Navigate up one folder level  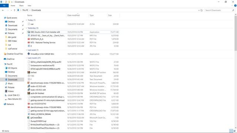click(14, 10)
